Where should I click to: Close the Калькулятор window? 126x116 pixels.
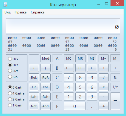click(117, 4)
